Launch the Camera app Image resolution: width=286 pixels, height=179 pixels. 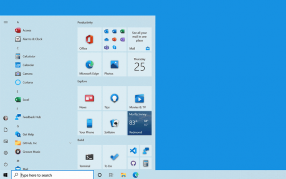point(43,74)
